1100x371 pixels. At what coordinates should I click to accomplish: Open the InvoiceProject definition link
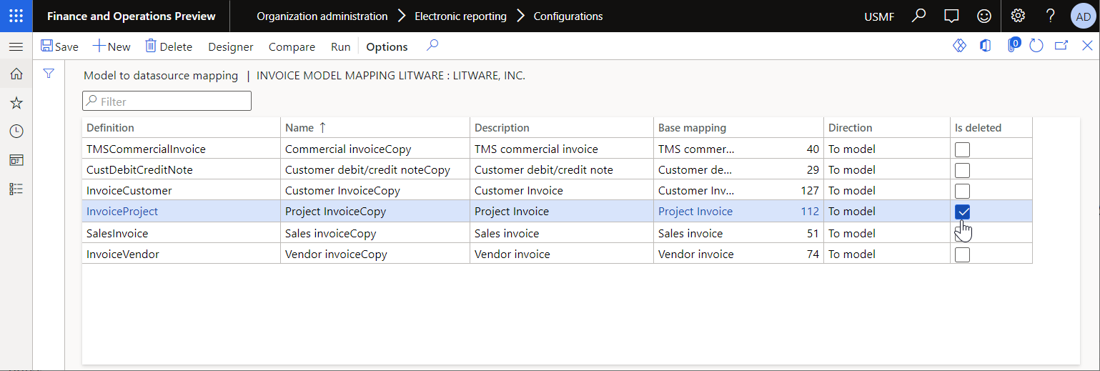click(x=122, y=211)
